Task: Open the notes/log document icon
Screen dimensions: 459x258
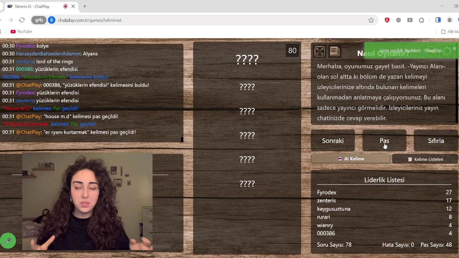Action: tap(335, 52)
